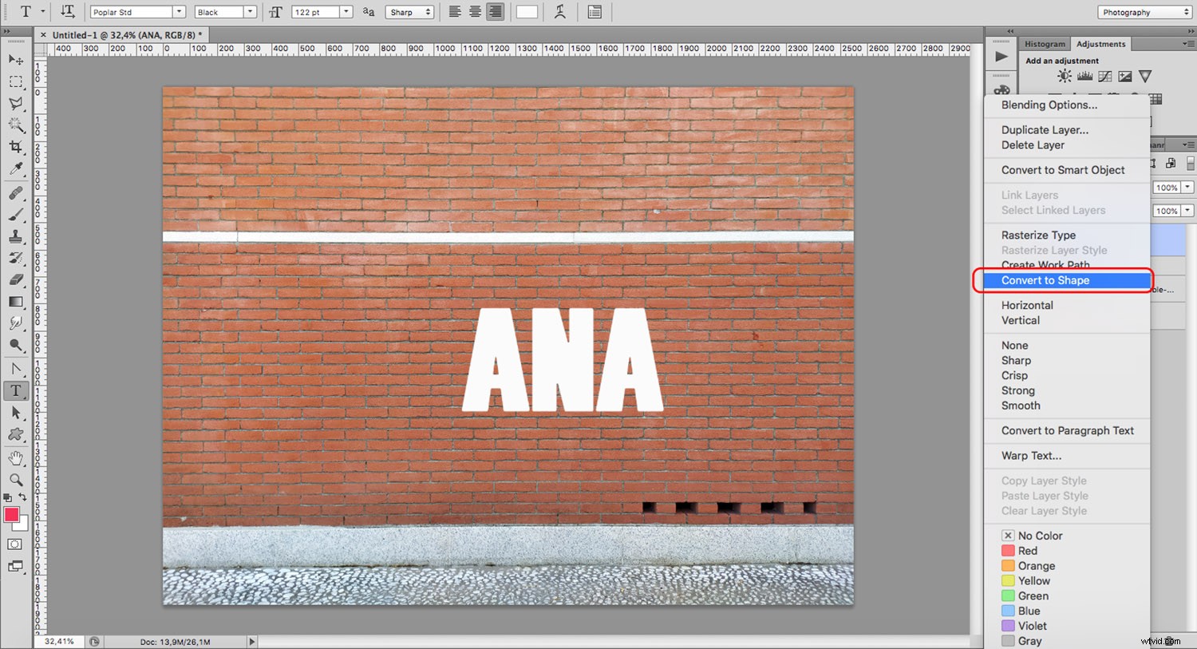
Task: Click the red foreground color swatch
Action: click(12, 516)
